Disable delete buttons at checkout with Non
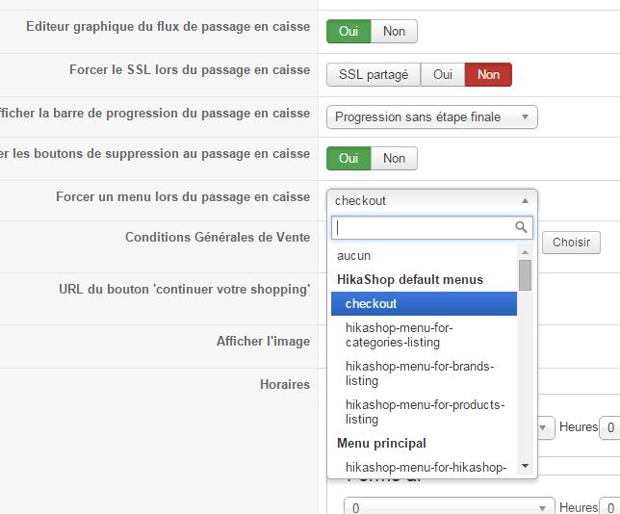620x514 pixels. 394,158
